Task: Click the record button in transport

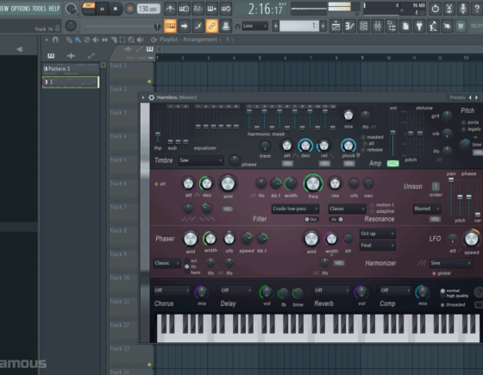Action: [x=130, y=9]
